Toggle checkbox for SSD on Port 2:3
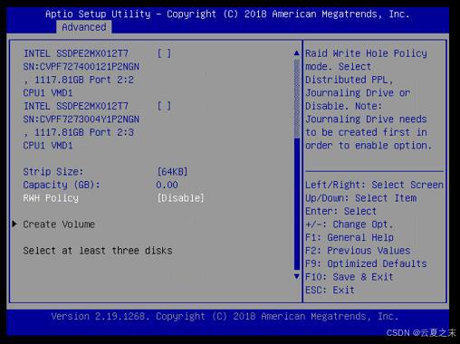Viewport: 460px width, 344px height. tap(164, 106)
